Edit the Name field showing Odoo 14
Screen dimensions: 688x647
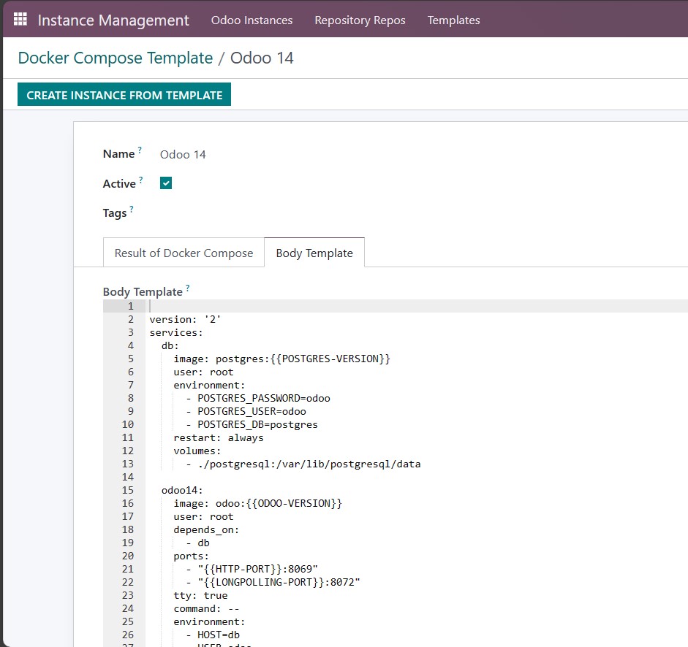183,154
